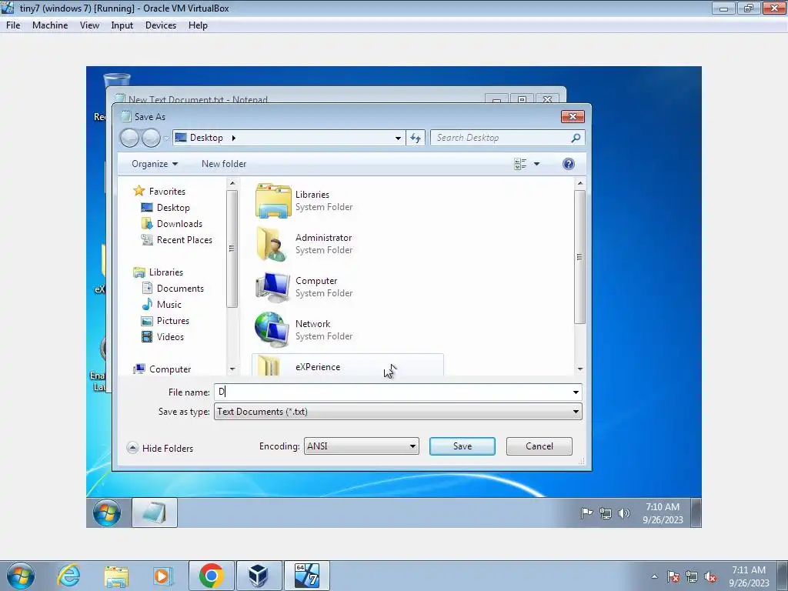Click the file list scroll down arrow
The image size is (788, 591).
580,369
